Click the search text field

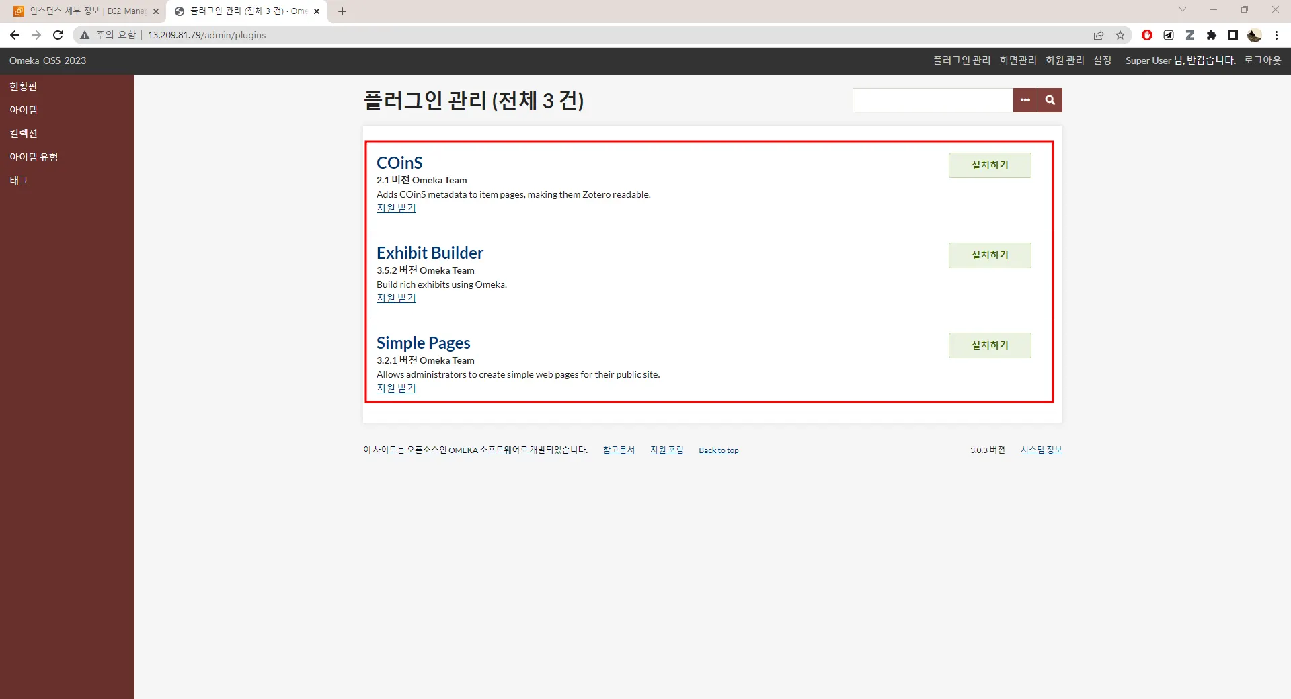933,100
